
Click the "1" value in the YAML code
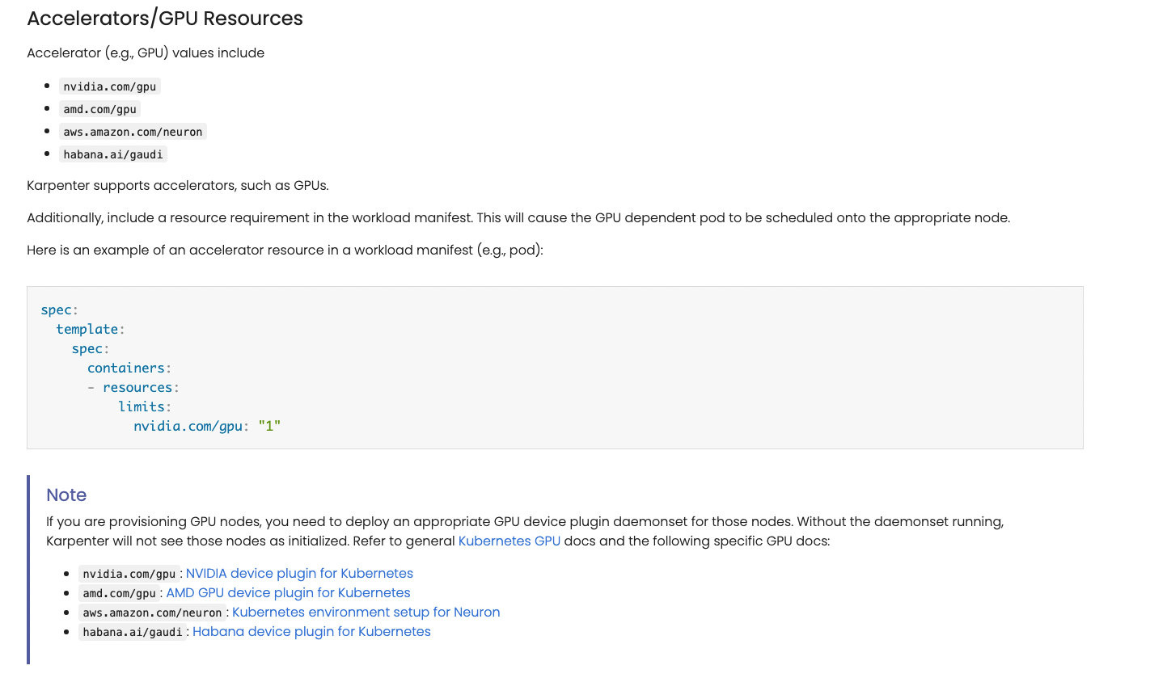[269, 426]
